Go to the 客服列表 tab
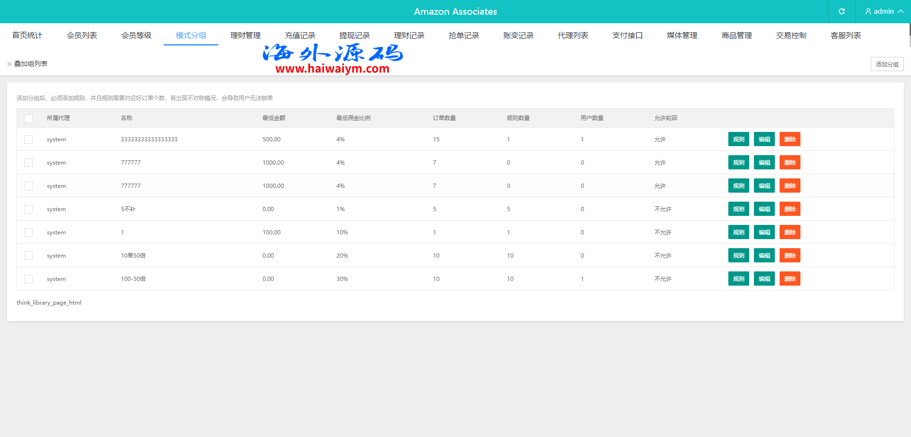911x437 pixels. [846, 36]
